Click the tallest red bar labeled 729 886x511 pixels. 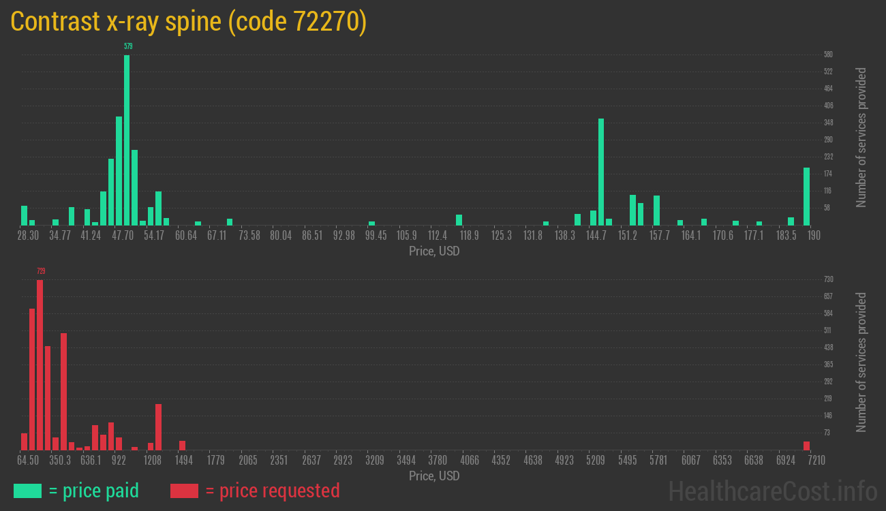pos(40,365)
